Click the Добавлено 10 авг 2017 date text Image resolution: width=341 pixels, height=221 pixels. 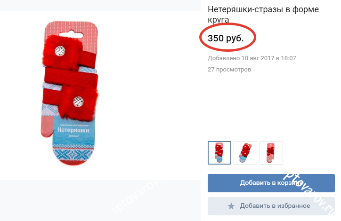tap(252, 58)
